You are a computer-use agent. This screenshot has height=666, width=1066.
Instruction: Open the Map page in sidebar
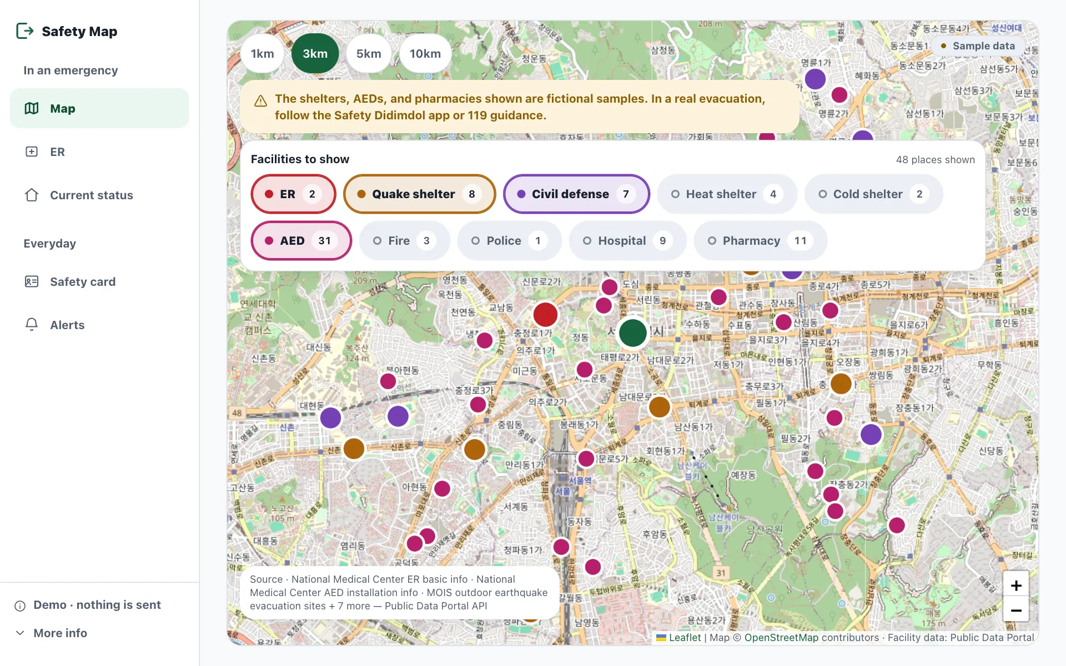pyautogui.click(x=99, y=108)
